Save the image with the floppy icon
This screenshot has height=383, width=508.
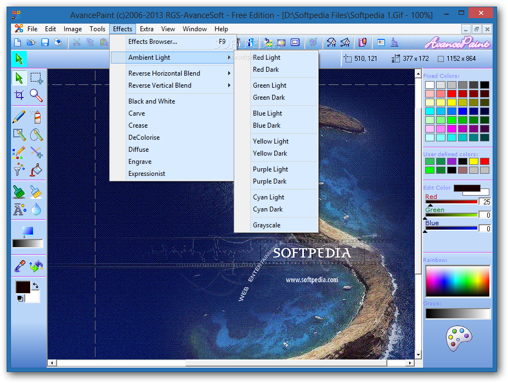coord(44,42)
